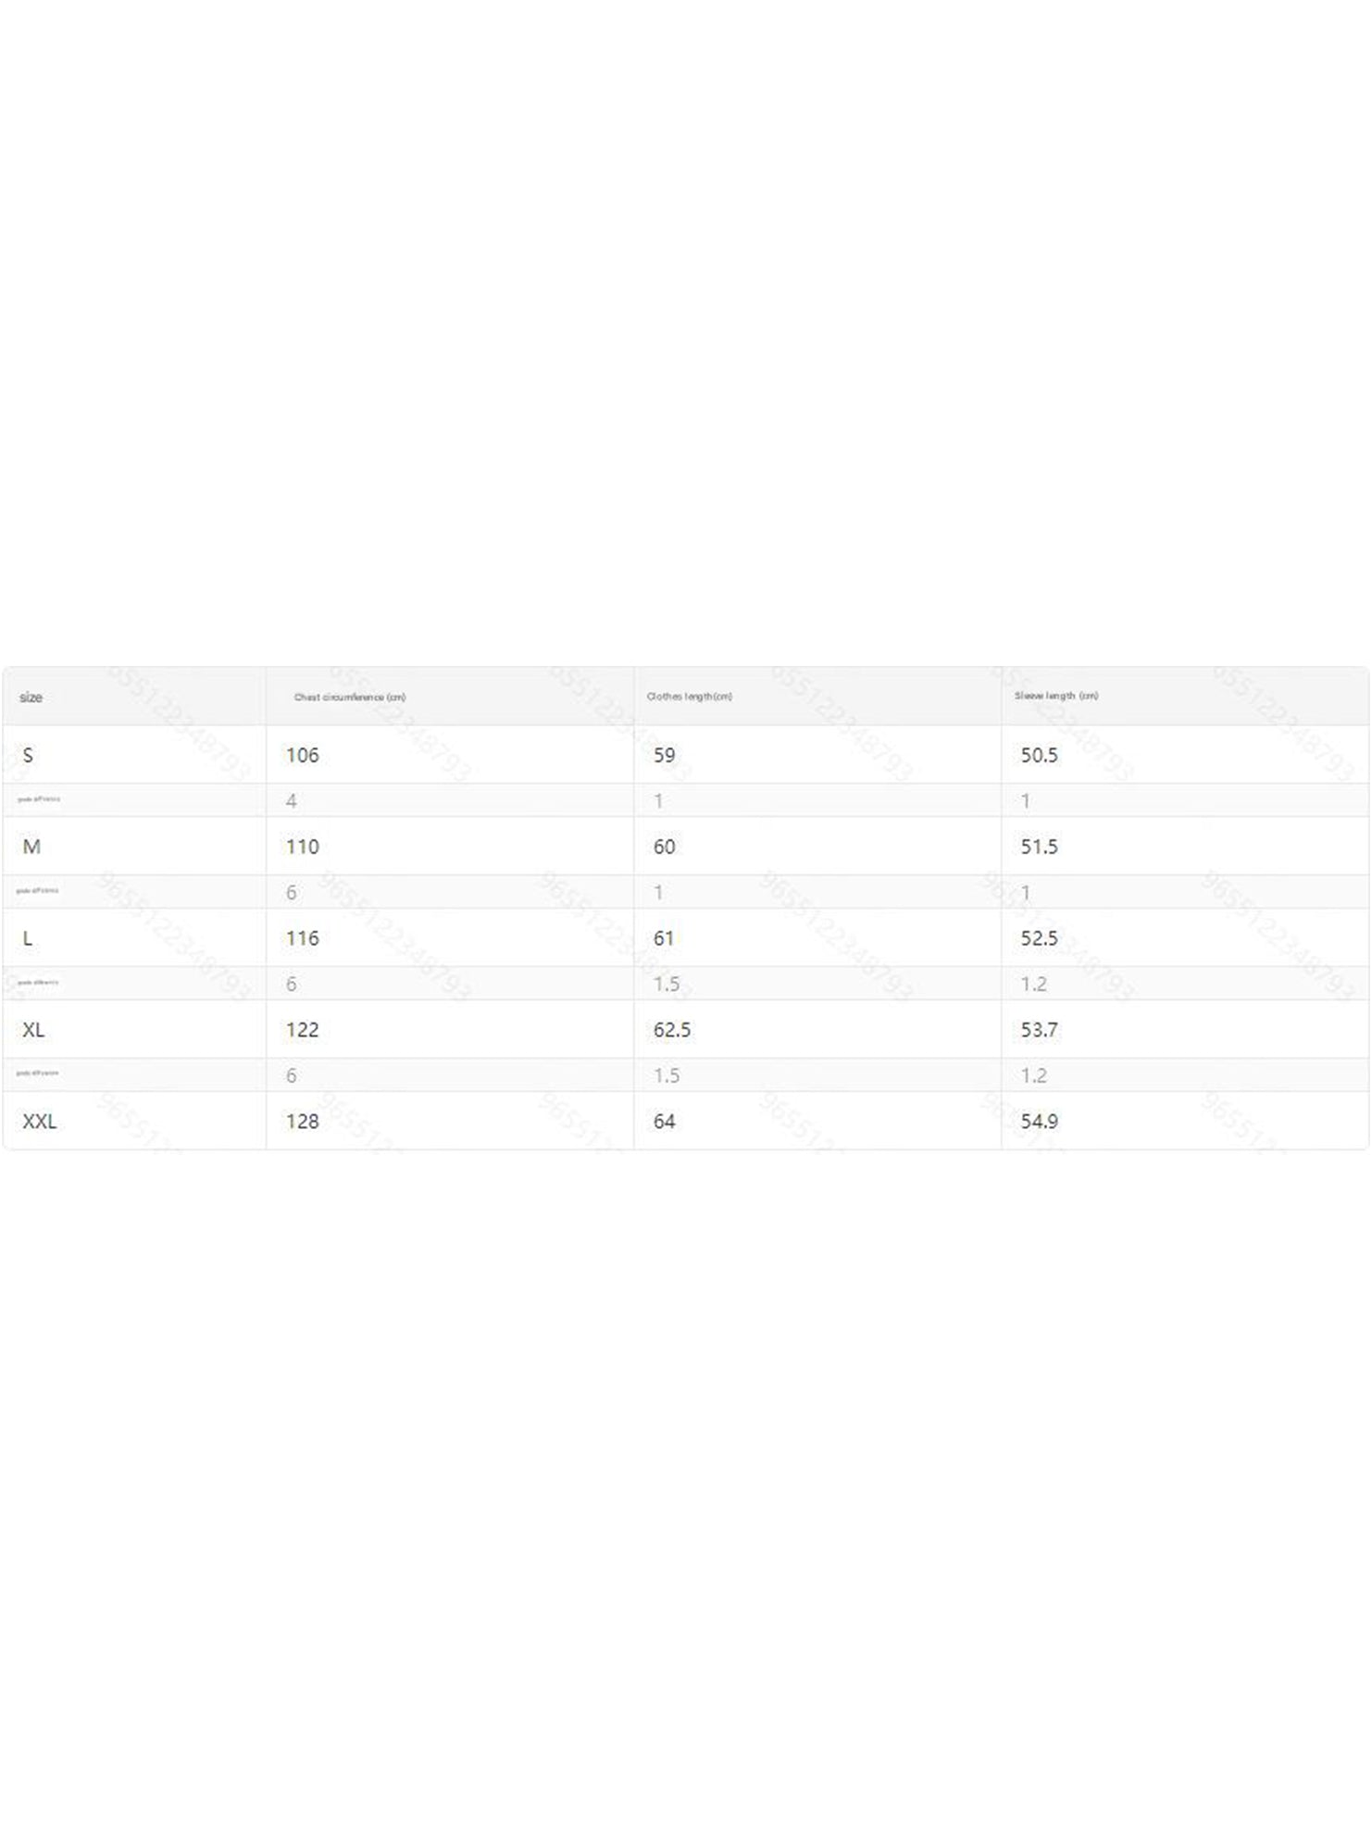This screenshot has width=1372, height=1821.
Task: Click sleeve length value 53.7
Action: click(1039, 1030)
